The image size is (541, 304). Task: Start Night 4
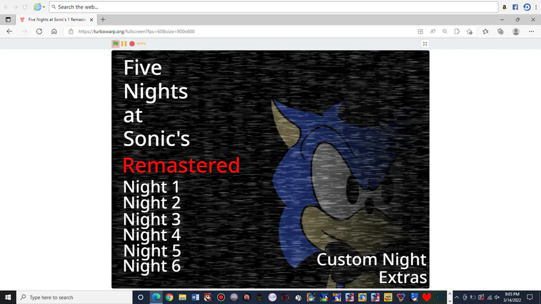pos(152,235)
